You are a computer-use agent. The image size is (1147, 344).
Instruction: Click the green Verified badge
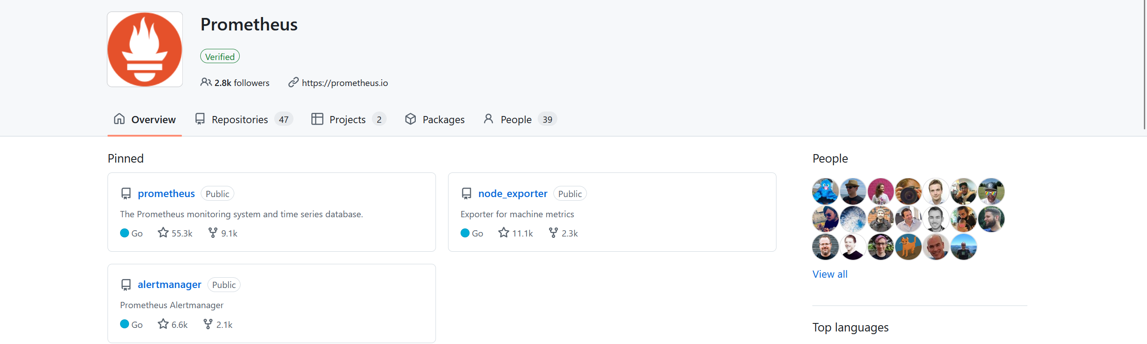point(220,56)
